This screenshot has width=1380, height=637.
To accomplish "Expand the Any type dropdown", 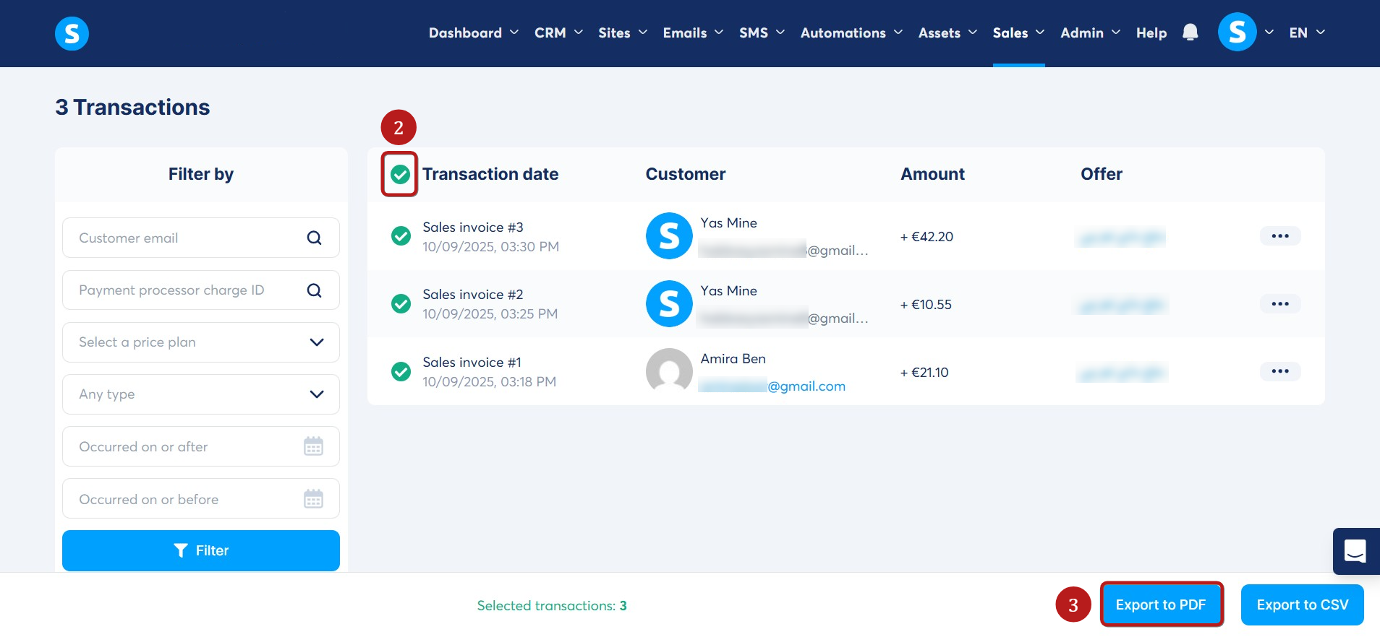I will coord(201,394).
